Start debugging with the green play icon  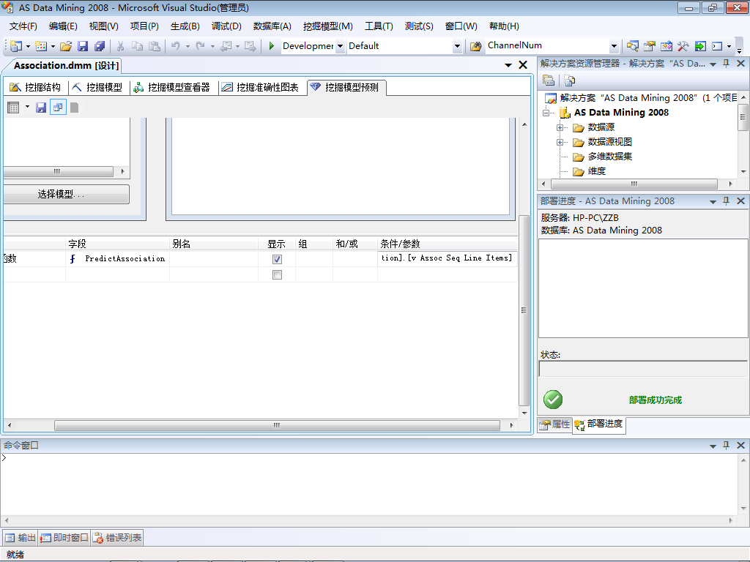tap(271, 46)
